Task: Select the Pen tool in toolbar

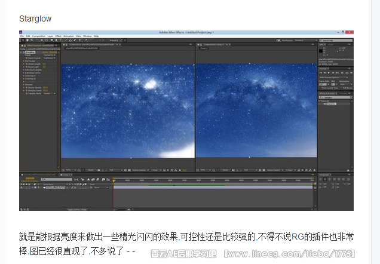Action: [56, 40]
